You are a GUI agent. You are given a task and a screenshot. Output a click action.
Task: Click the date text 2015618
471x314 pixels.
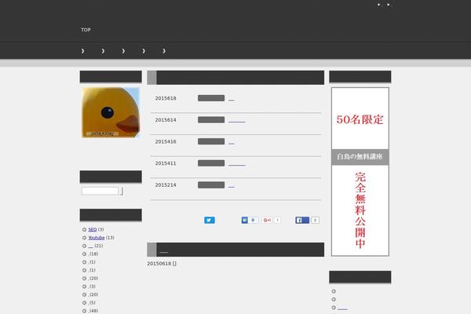tap(166, 98)
